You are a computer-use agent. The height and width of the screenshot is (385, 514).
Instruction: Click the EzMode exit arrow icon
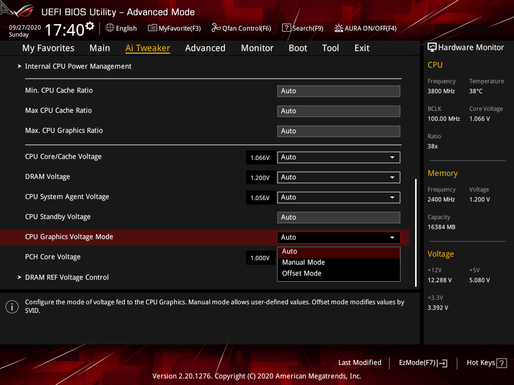442,363
